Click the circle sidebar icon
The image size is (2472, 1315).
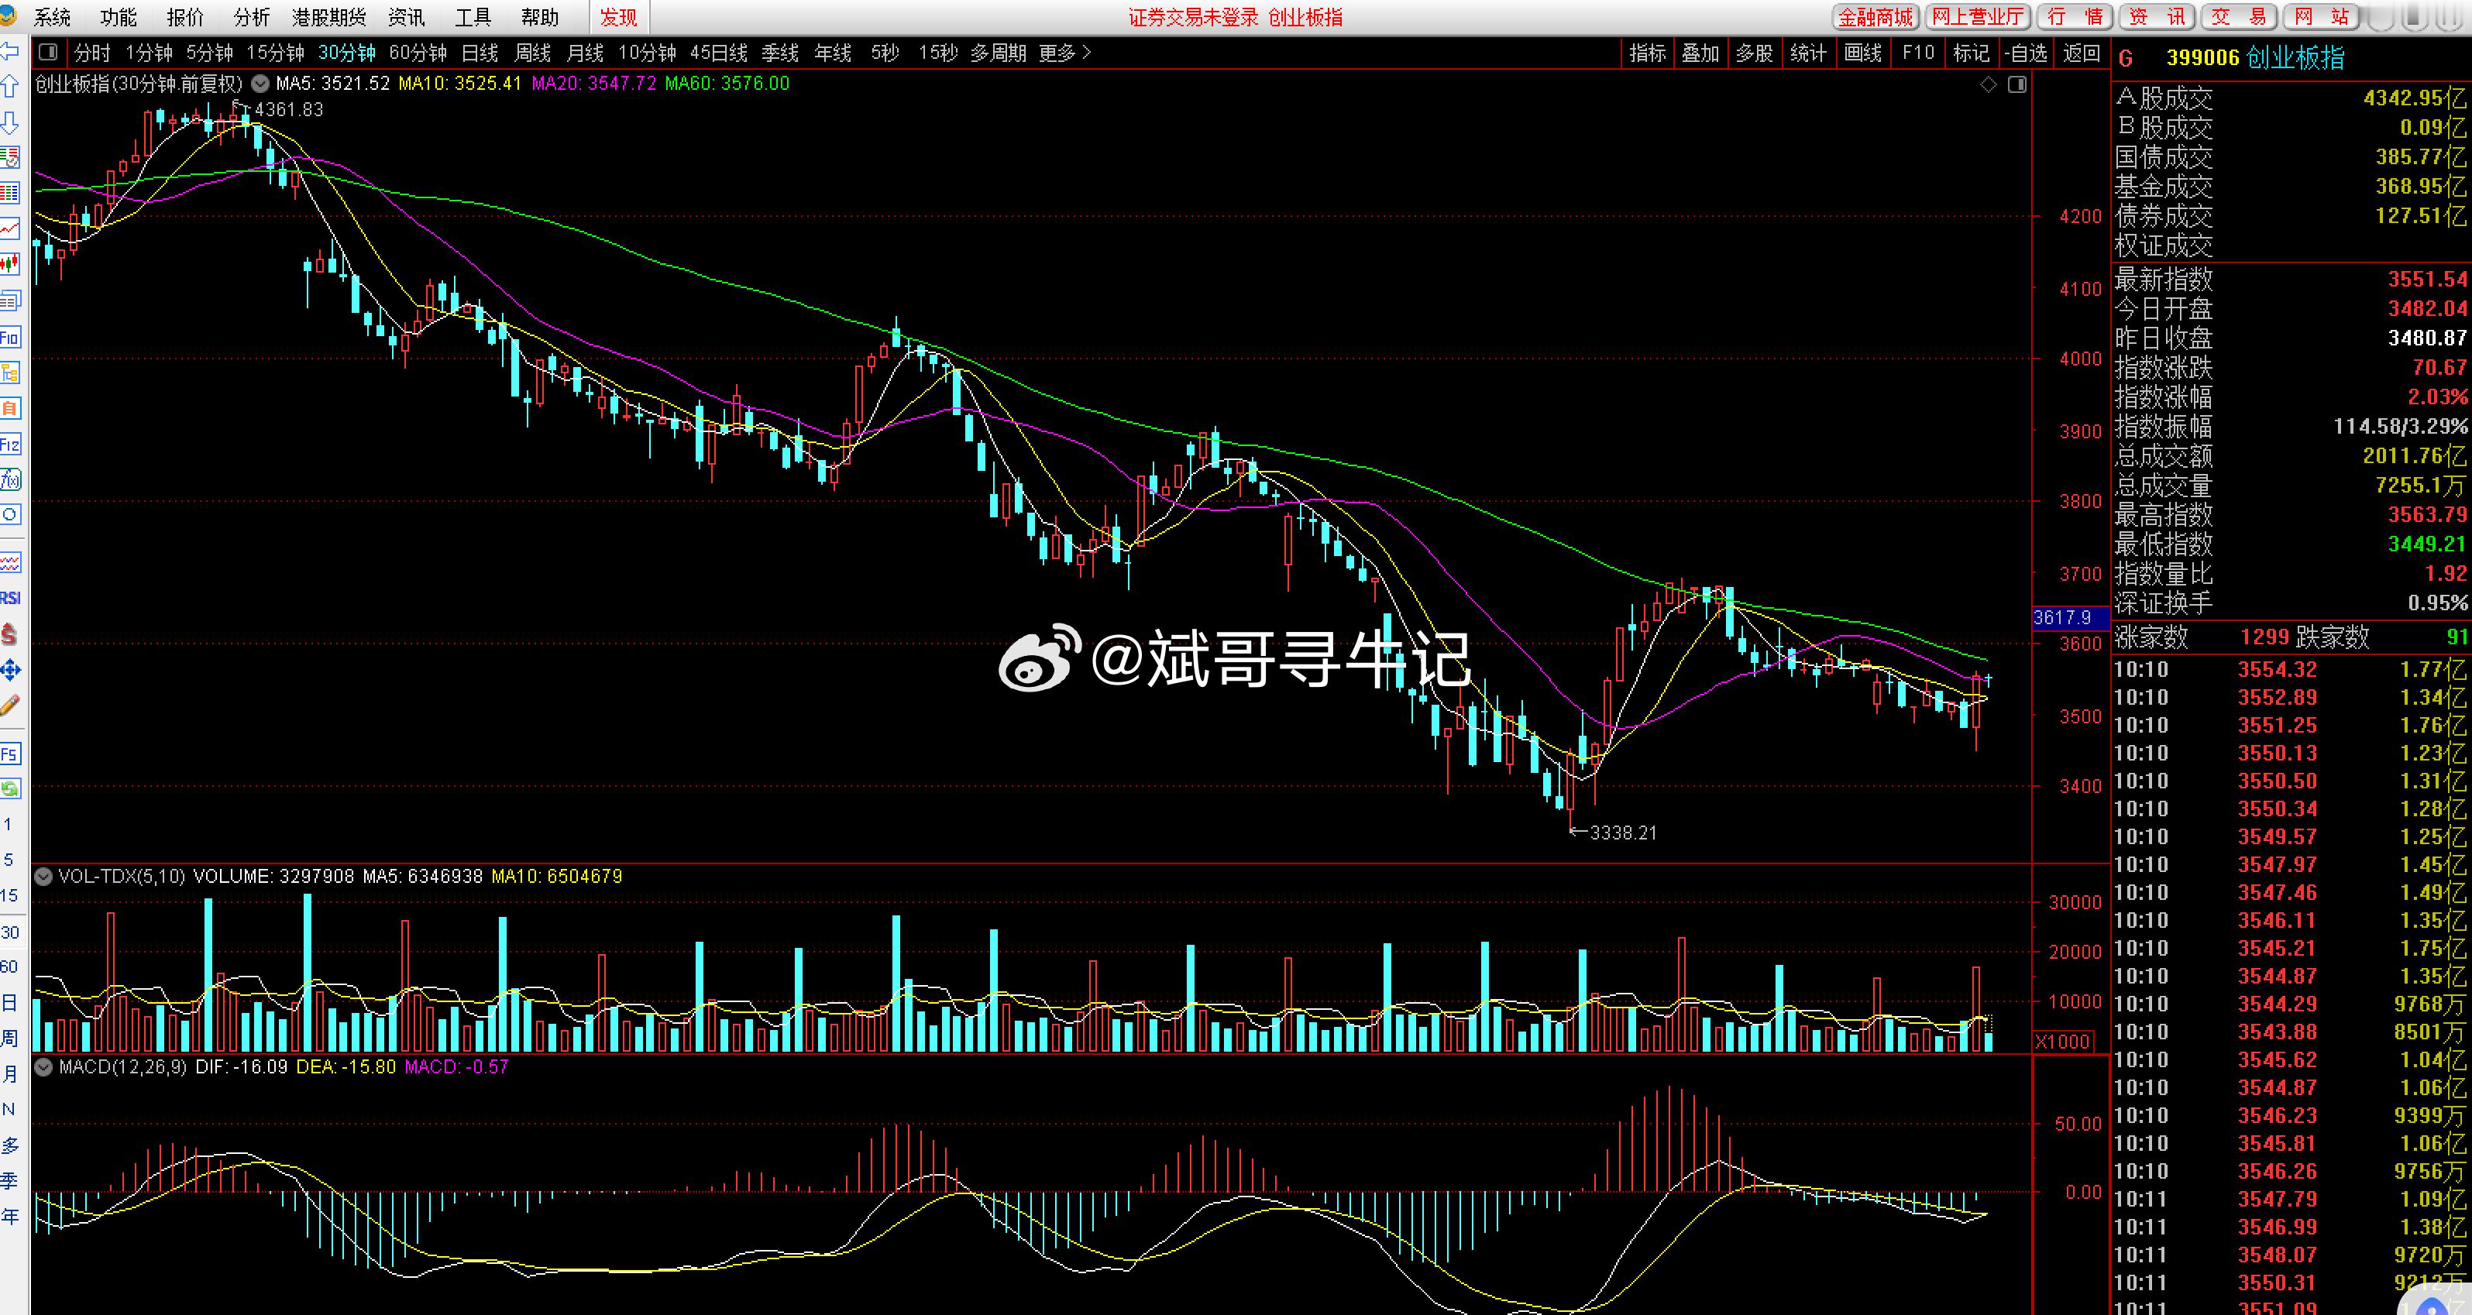(9, 515)
